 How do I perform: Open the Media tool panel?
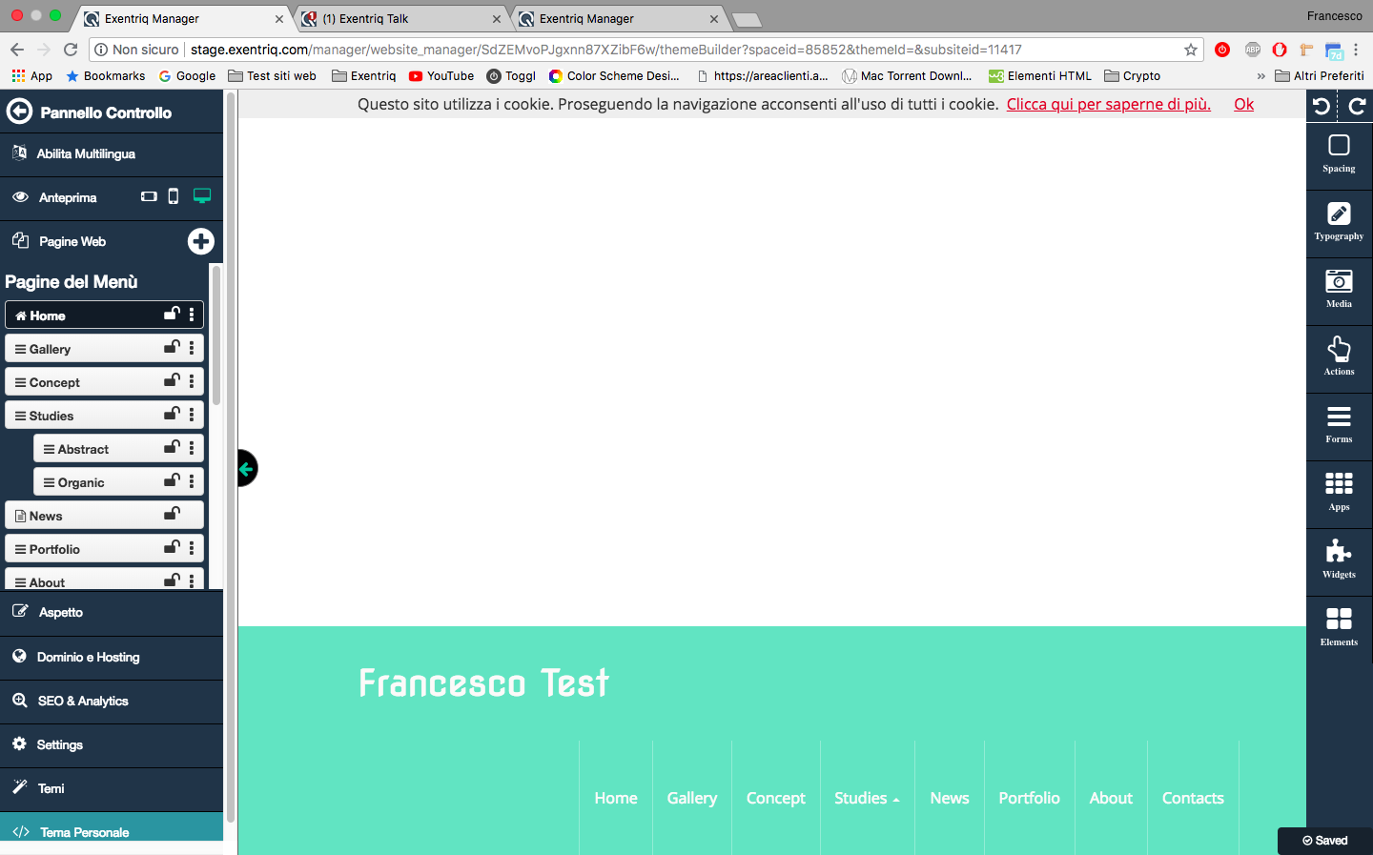1339,288
